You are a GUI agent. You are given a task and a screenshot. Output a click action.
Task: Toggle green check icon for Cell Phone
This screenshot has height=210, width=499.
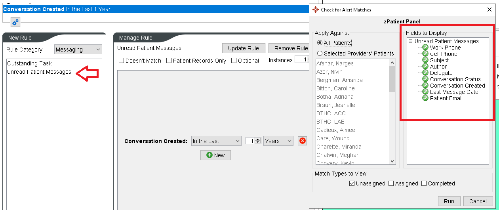tap(425, 54)
